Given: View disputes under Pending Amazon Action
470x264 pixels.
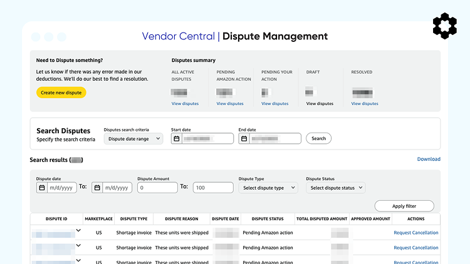Looking at the screenshot, I should (x=230, y=104).
